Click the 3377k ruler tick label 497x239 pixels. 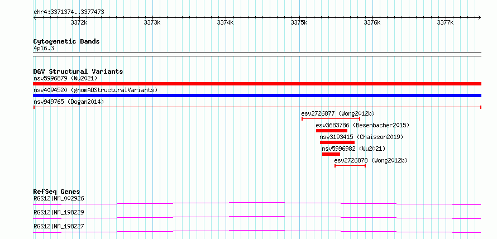(445, 22)
